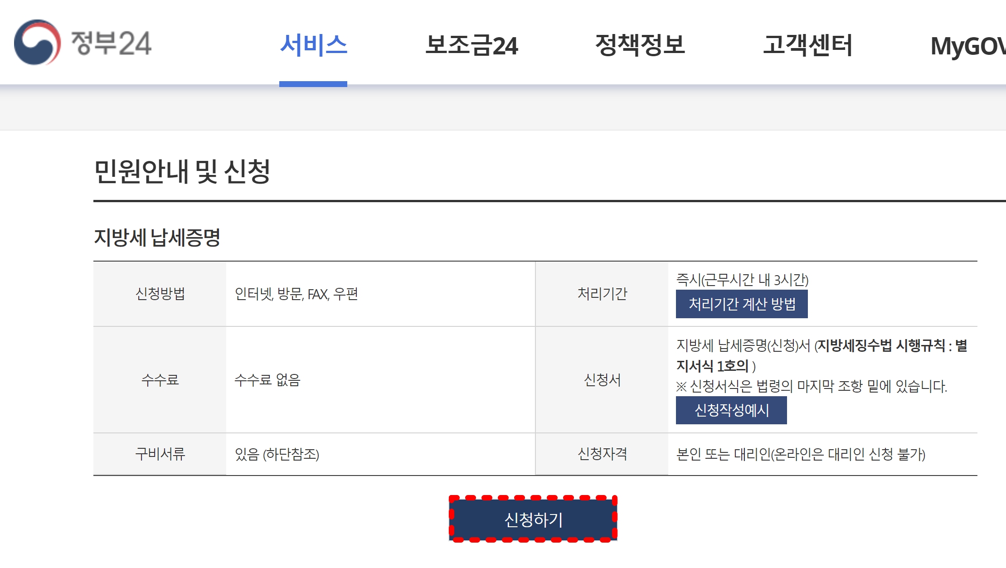Click the ※ 신청서식 note text

[811, 386]
